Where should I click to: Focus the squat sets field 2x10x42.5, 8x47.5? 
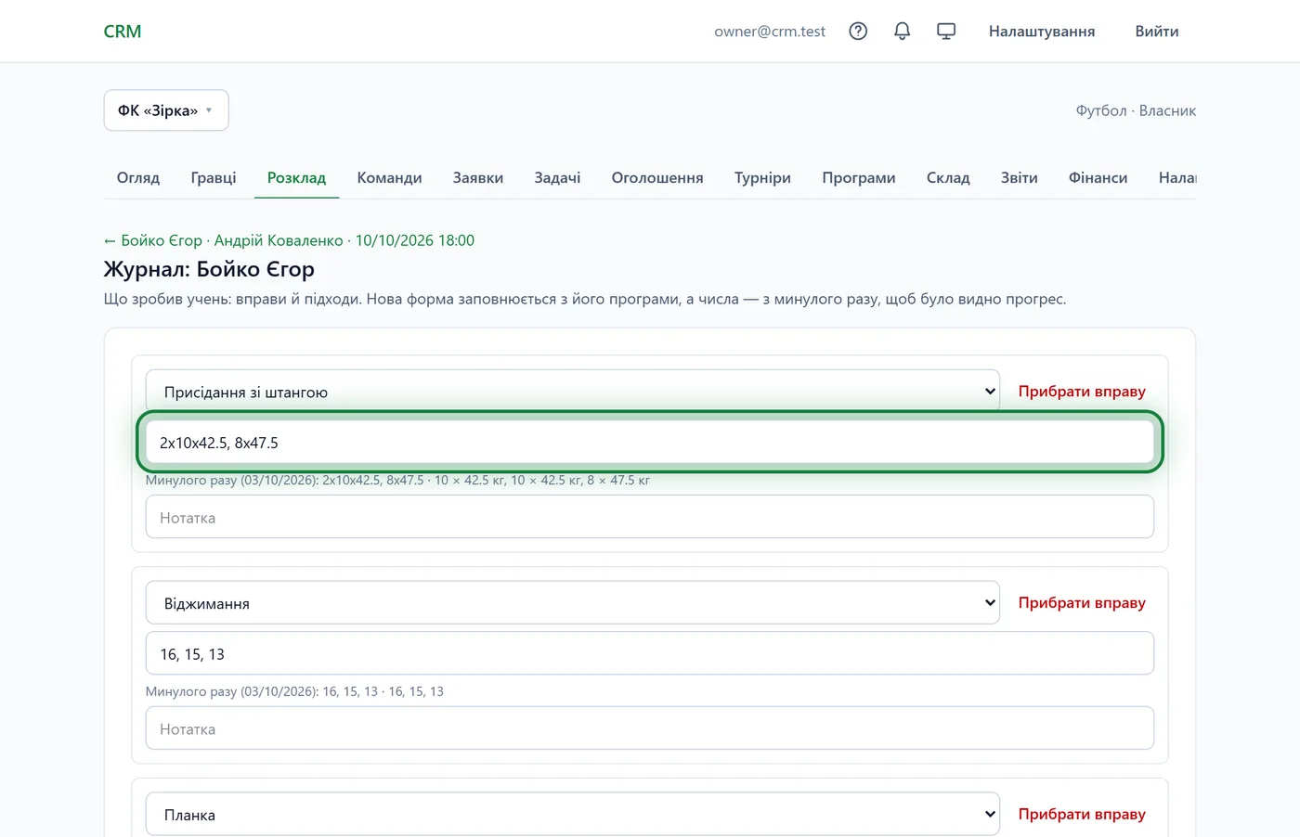point(650,443)
